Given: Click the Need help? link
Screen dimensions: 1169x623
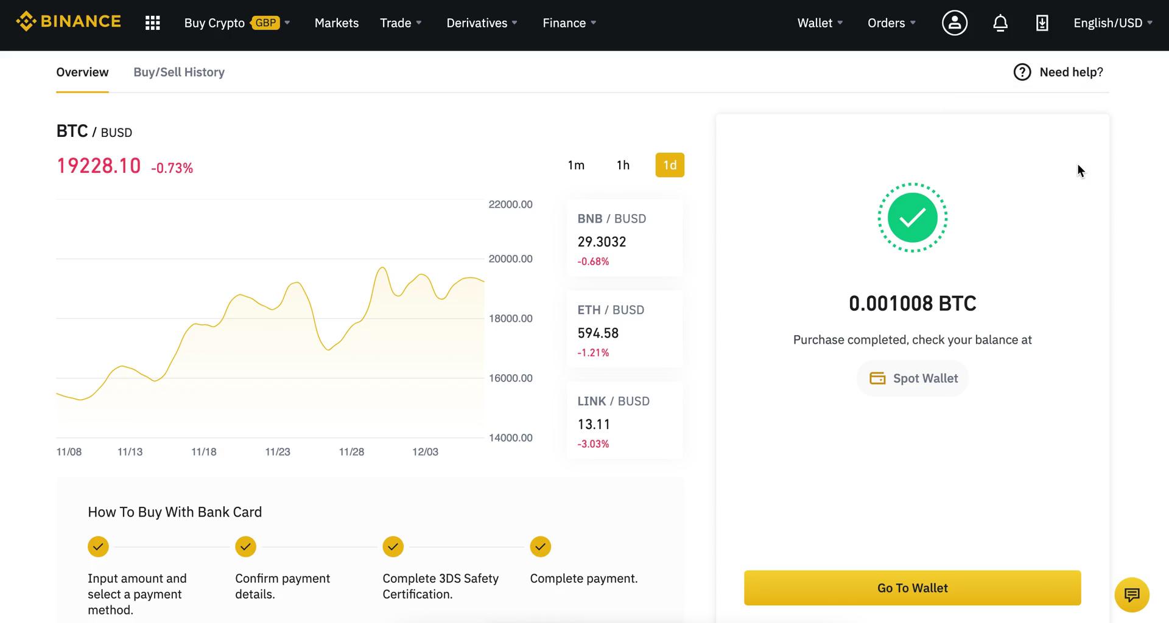Looking at the screenshot, I should pos(1071,72).
